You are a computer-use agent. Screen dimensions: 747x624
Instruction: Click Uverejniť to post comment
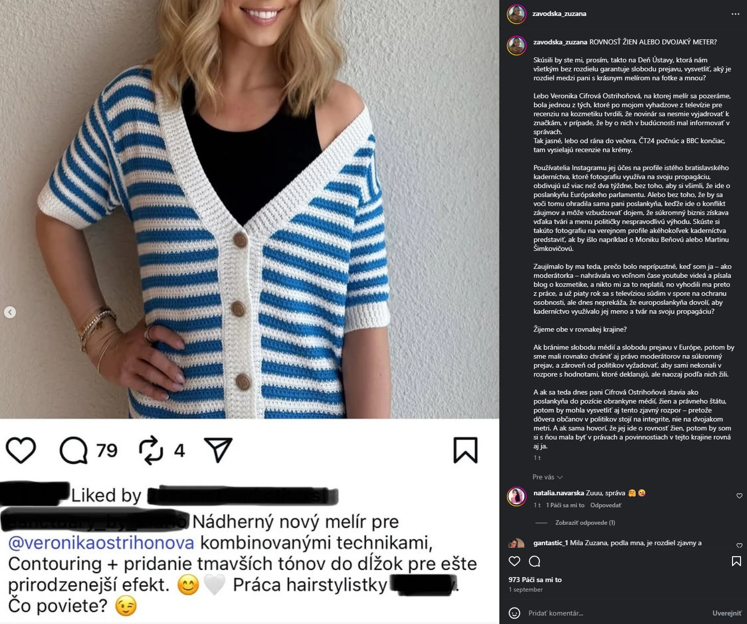(x=727, y=613)
